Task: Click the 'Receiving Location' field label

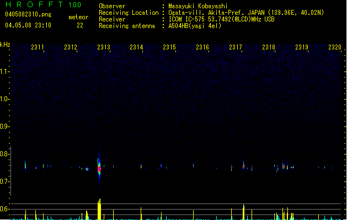Action: click(129, 13)
